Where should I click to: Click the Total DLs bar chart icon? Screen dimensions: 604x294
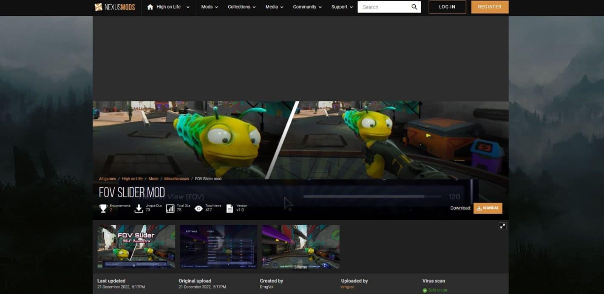click(x=170, y=208)
